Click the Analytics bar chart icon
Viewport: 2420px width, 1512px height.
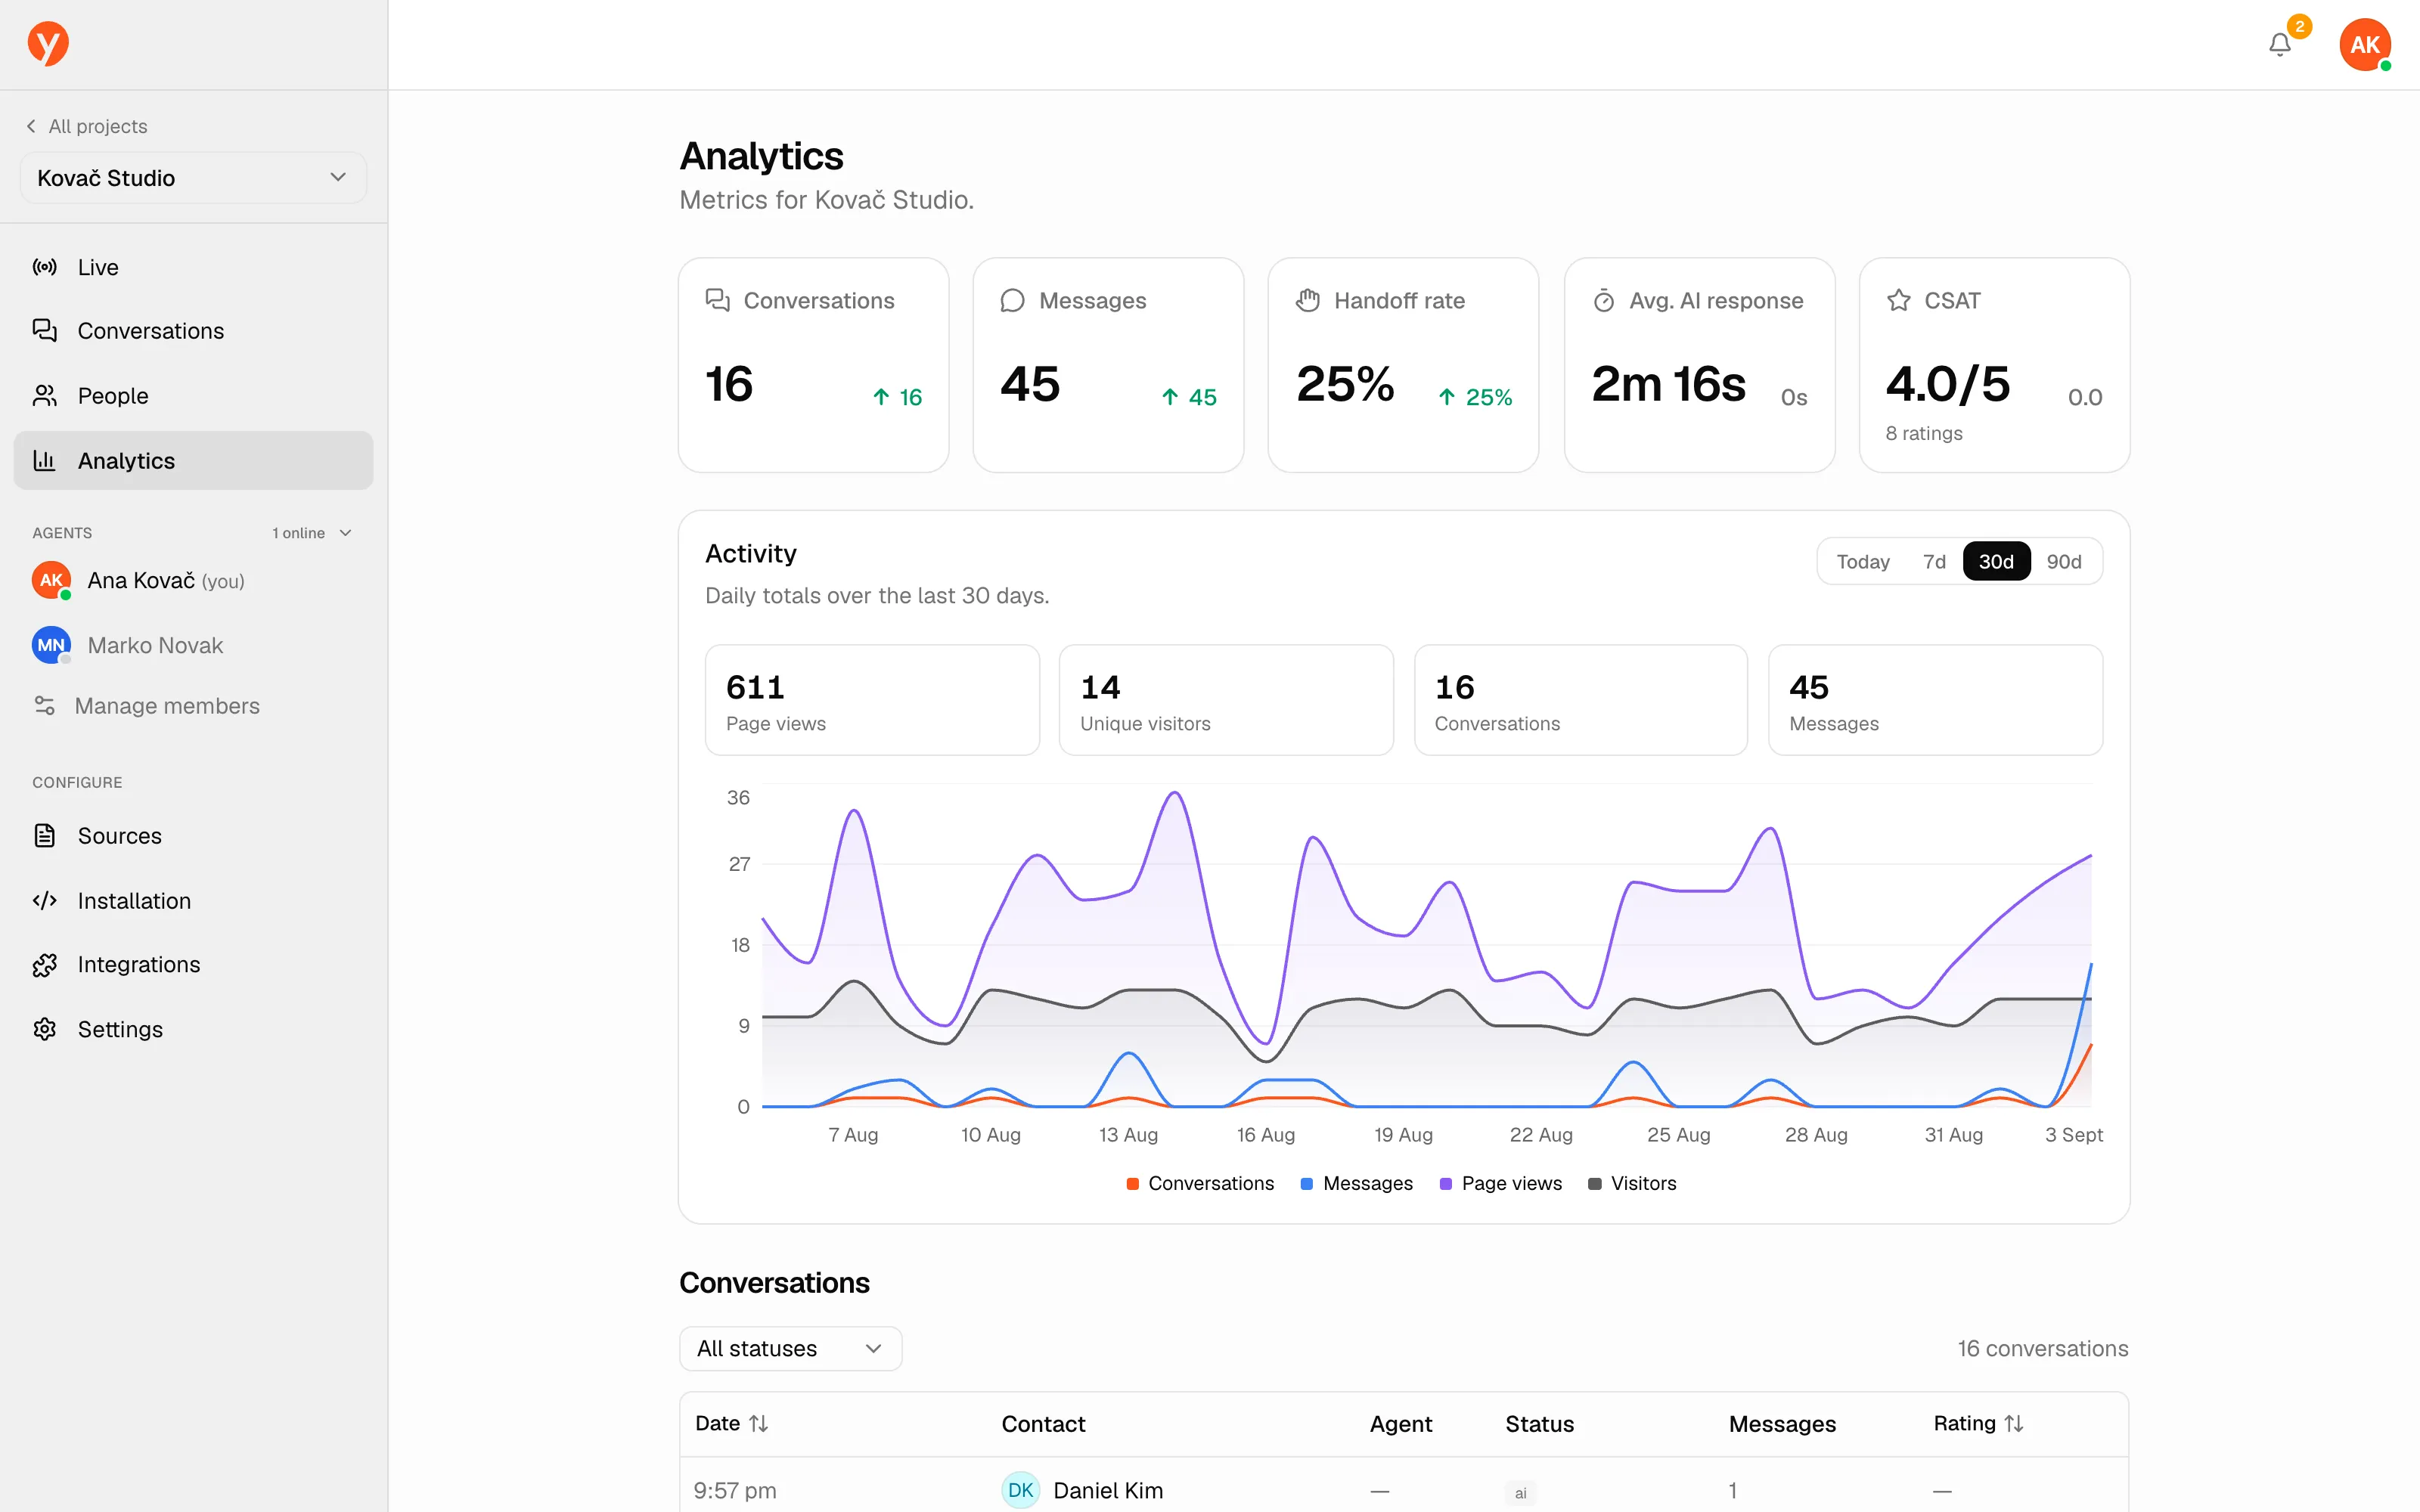coord(45,460)
